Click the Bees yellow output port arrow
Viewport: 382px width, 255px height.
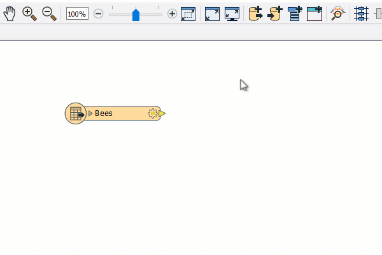point(162,113)
